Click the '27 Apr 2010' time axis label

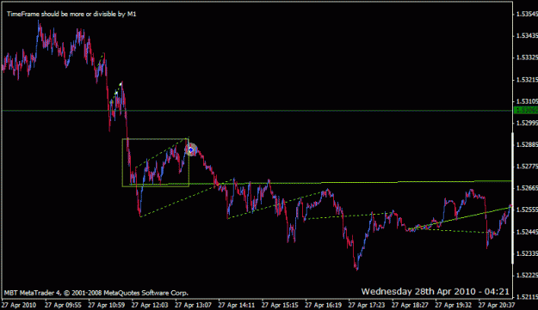point(19,305)
